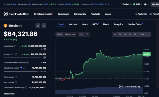Screen dimensions: 159x97
Task: Click the Market cap rank progress bar
Action: 23,49
